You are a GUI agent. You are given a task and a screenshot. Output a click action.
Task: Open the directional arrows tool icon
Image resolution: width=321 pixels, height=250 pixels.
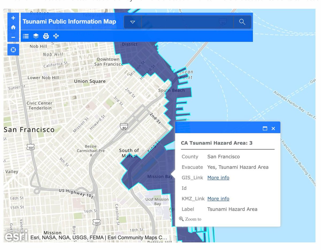pos(56,36)
